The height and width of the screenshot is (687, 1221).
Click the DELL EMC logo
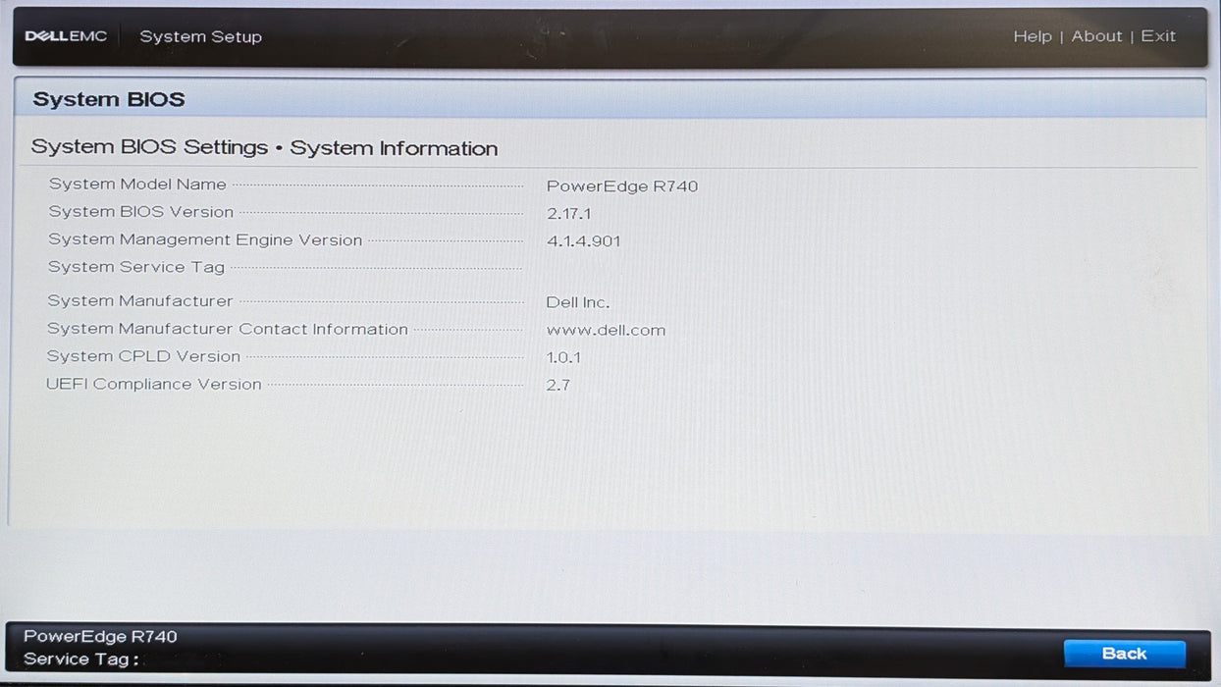tap(66, 36)
